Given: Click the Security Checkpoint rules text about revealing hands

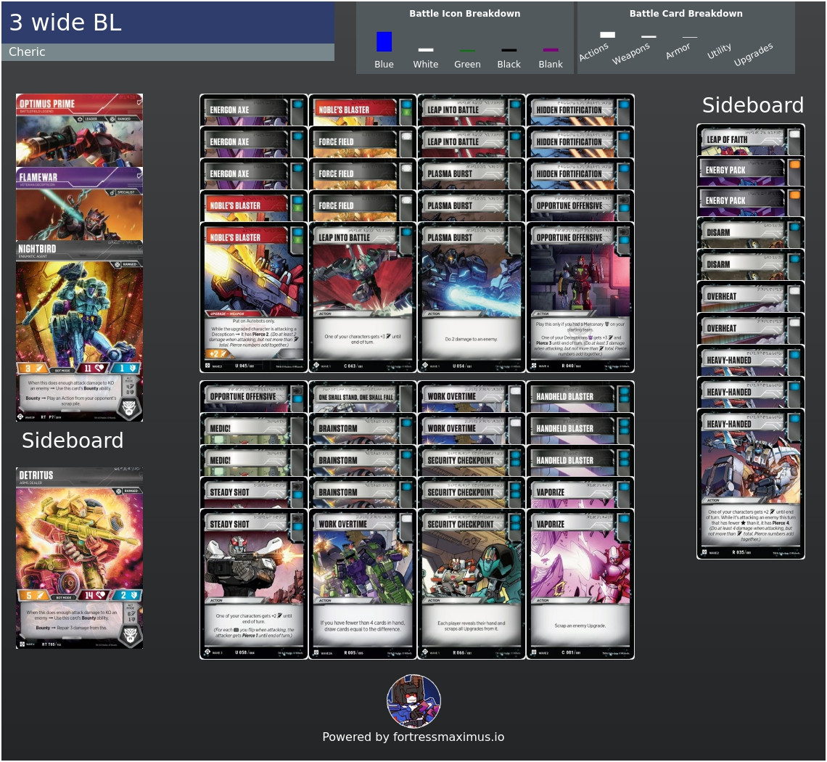Looking at the screenshot, I should pyautogui.click(x=471, y=626).
